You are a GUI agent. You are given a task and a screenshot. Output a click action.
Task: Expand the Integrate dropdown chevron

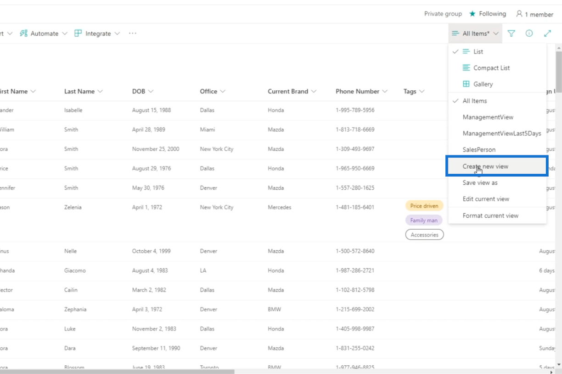pyautogui.click(x=117, y=33)
